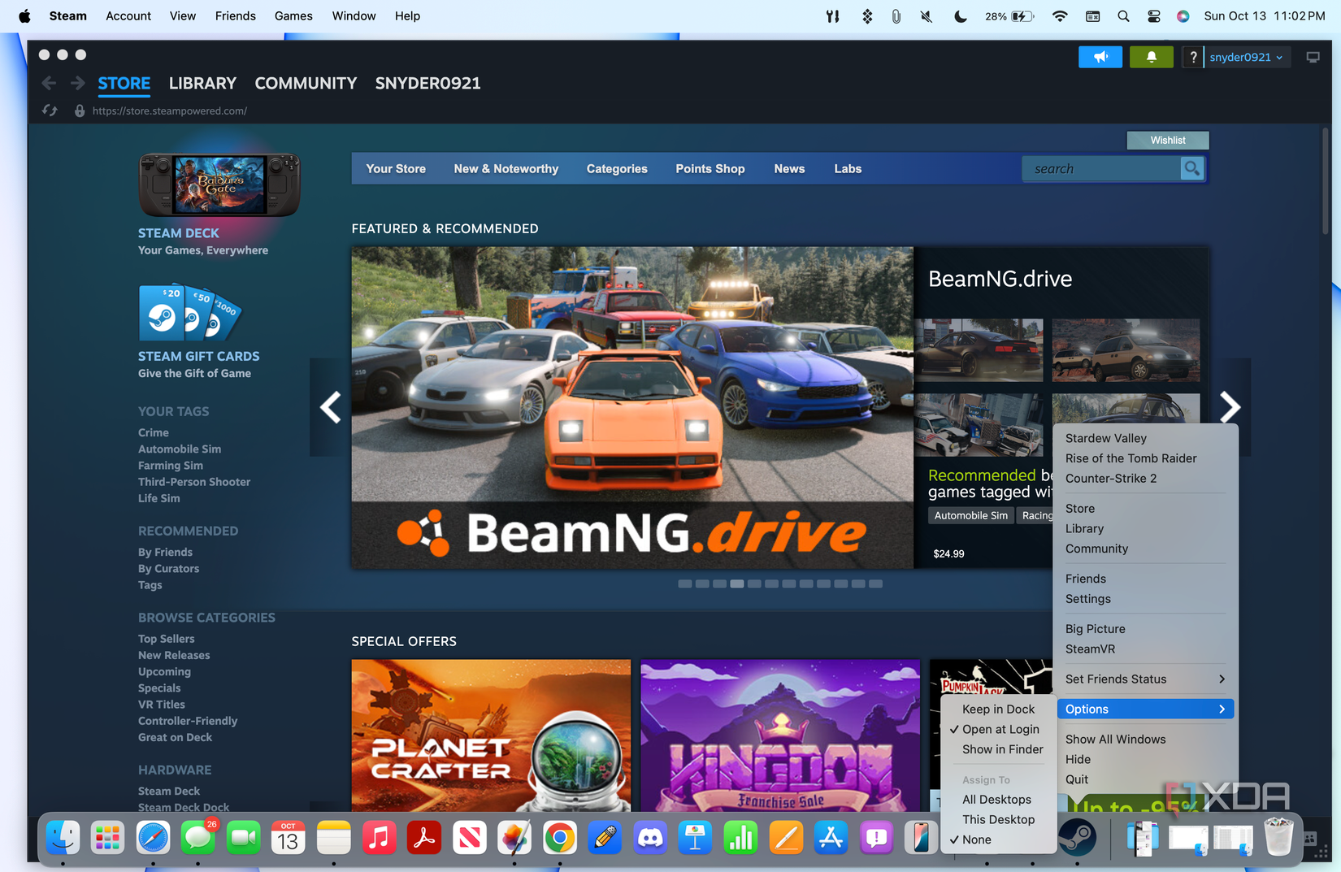Image resolution: width=1341 pixels, height=872 pixels.
Task: Click the Steam icon in the Dock
Action: point(1078,838)
